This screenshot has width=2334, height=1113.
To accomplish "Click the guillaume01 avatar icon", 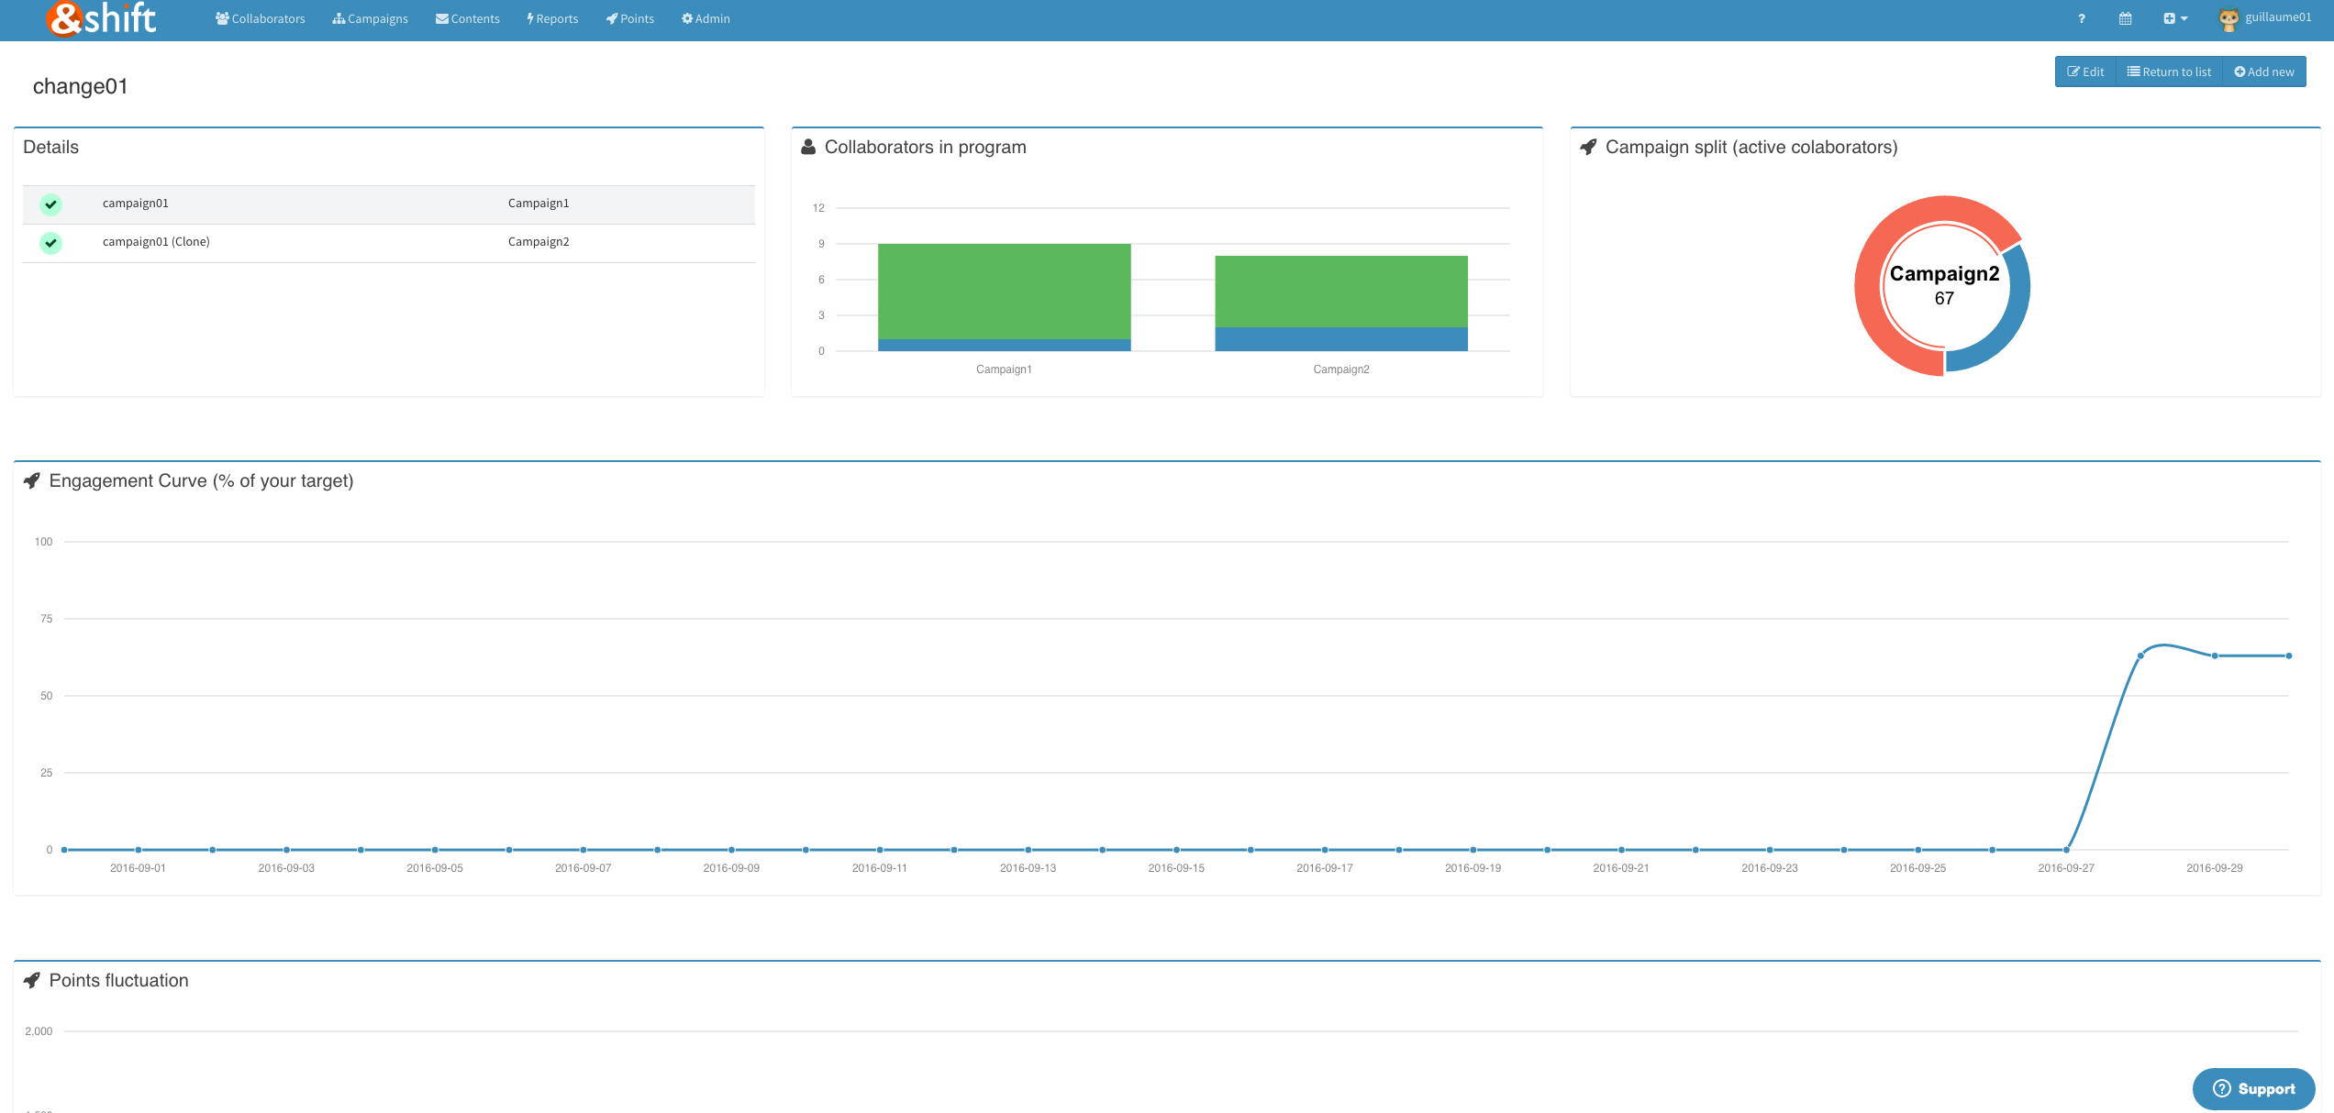I will (x=2229, y=19).
